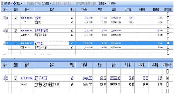Click 材料费 column header in bottom grid

(x=141, y=65)
